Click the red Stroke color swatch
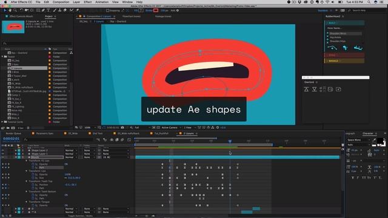The width and height of the screenshot is (388, 218). click(x=156, y=11)
